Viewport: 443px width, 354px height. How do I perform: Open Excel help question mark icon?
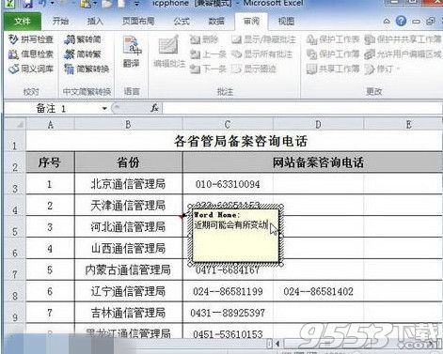pos(401,22)
